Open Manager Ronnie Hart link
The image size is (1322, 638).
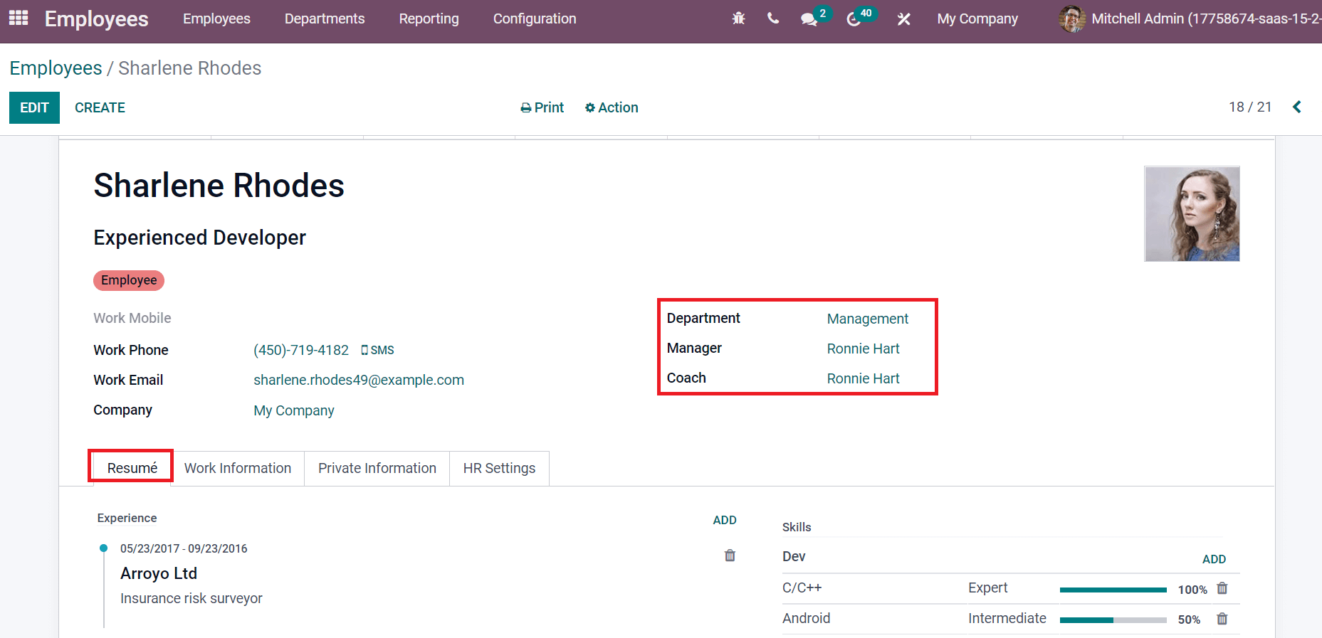point(863,349)
